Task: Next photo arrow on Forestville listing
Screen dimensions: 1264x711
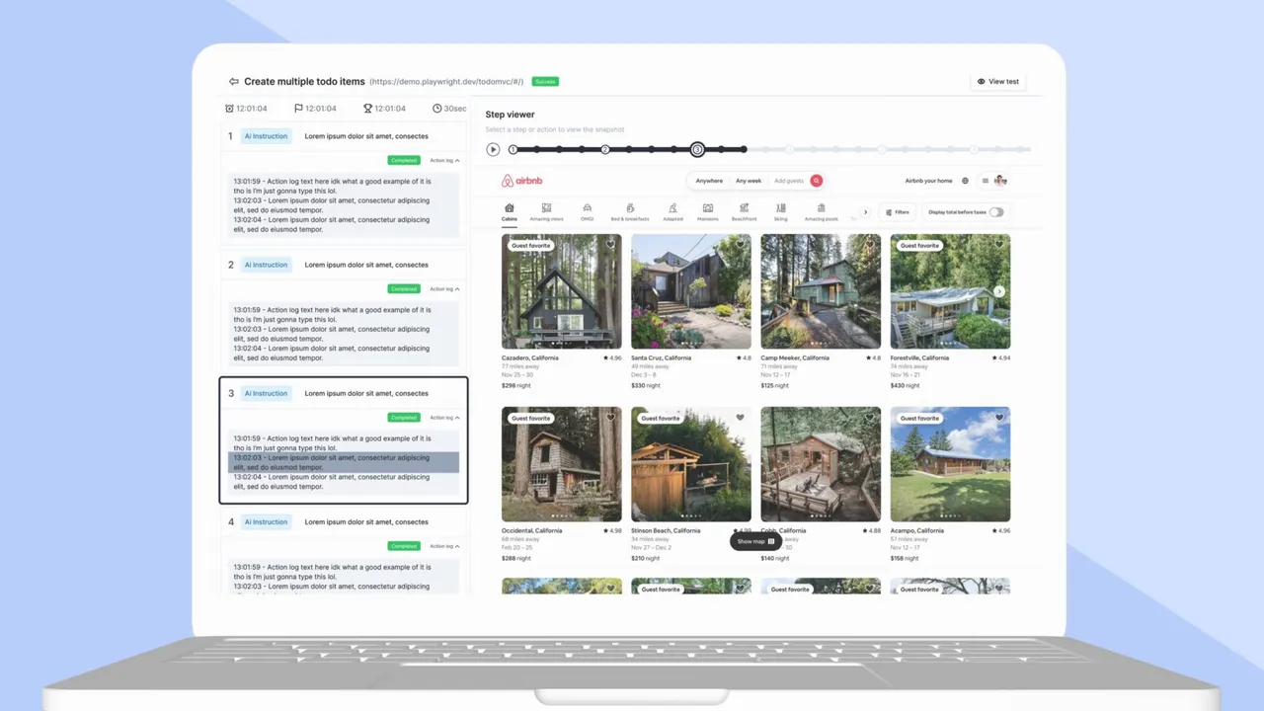Action: pos(999,291)
